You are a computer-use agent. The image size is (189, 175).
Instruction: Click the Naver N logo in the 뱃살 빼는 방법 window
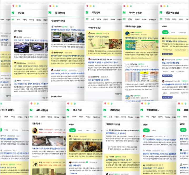point(161,12)
